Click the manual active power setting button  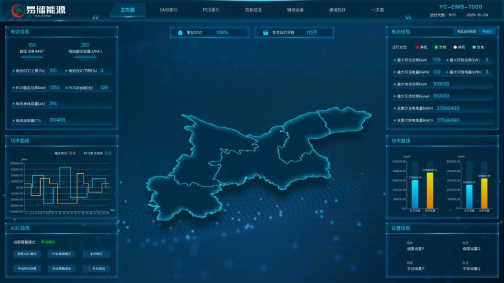tap(27, 269)
